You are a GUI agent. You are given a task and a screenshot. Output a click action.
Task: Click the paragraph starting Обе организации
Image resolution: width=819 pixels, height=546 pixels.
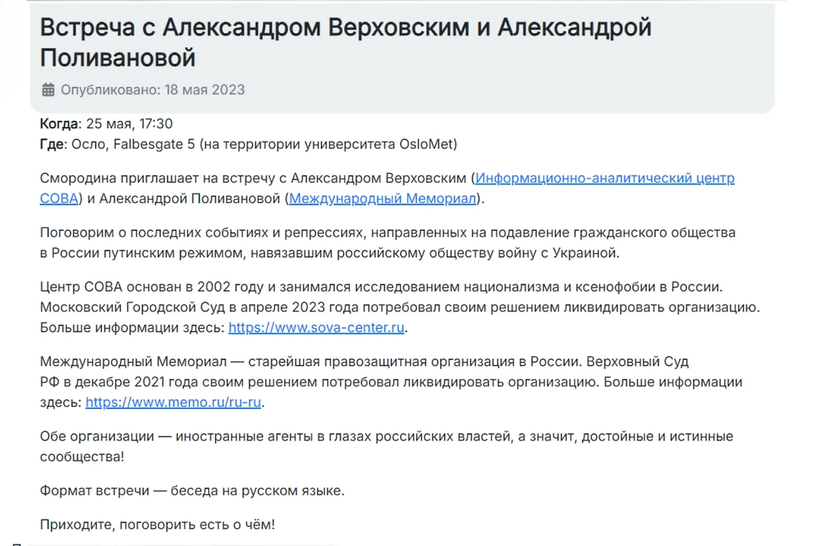[x=386, y=436]
